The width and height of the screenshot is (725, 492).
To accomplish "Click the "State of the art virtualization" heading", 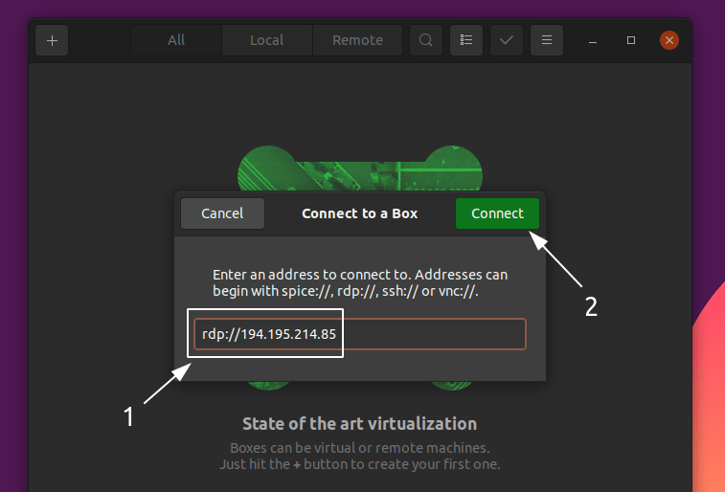I will pyautogui.click(x=359, y=423).
